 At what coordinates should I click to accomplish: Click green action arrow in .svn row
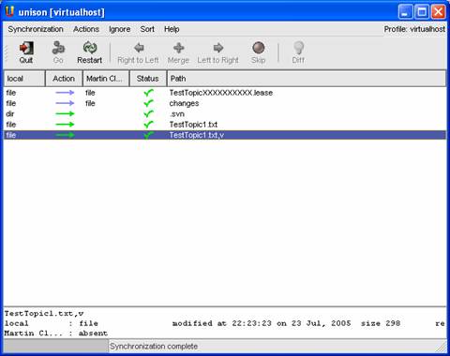[65, 114]
